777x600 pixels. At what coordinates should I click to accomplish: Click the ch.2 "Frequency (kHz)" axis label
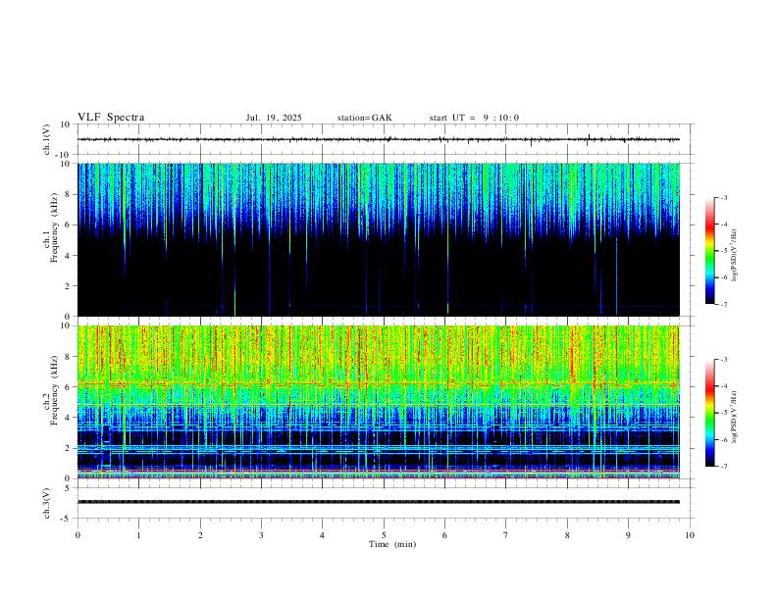click(55, 390)
